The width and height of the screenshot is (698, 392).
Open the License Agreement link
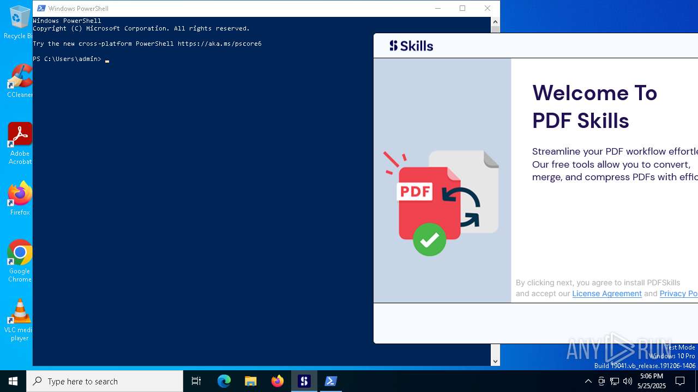[x=607, y=293]
